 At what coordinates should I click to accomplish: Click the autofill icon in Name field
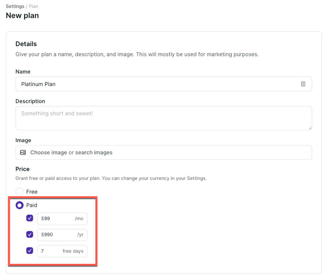click(303, 84)
